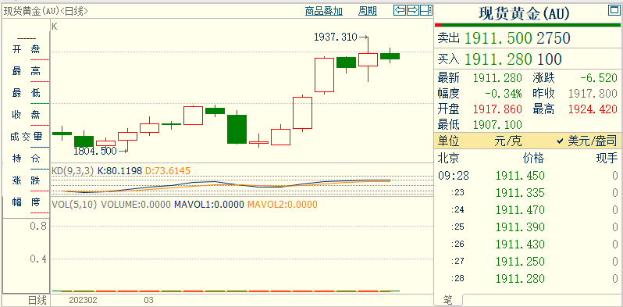Open the 周期 period link

click(368, 11)
